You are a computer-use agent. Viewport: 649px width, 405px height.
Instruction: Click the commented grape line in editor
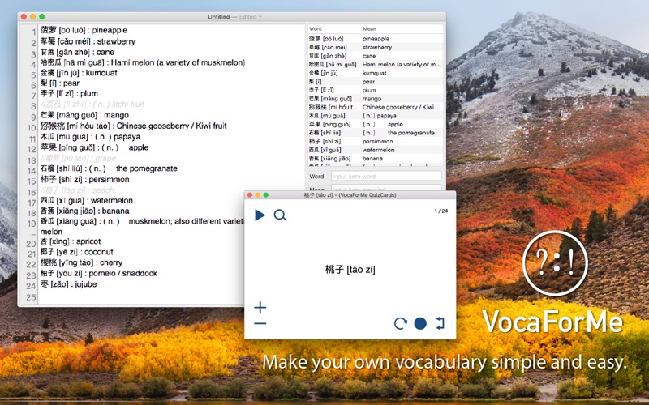click(78, 158)
